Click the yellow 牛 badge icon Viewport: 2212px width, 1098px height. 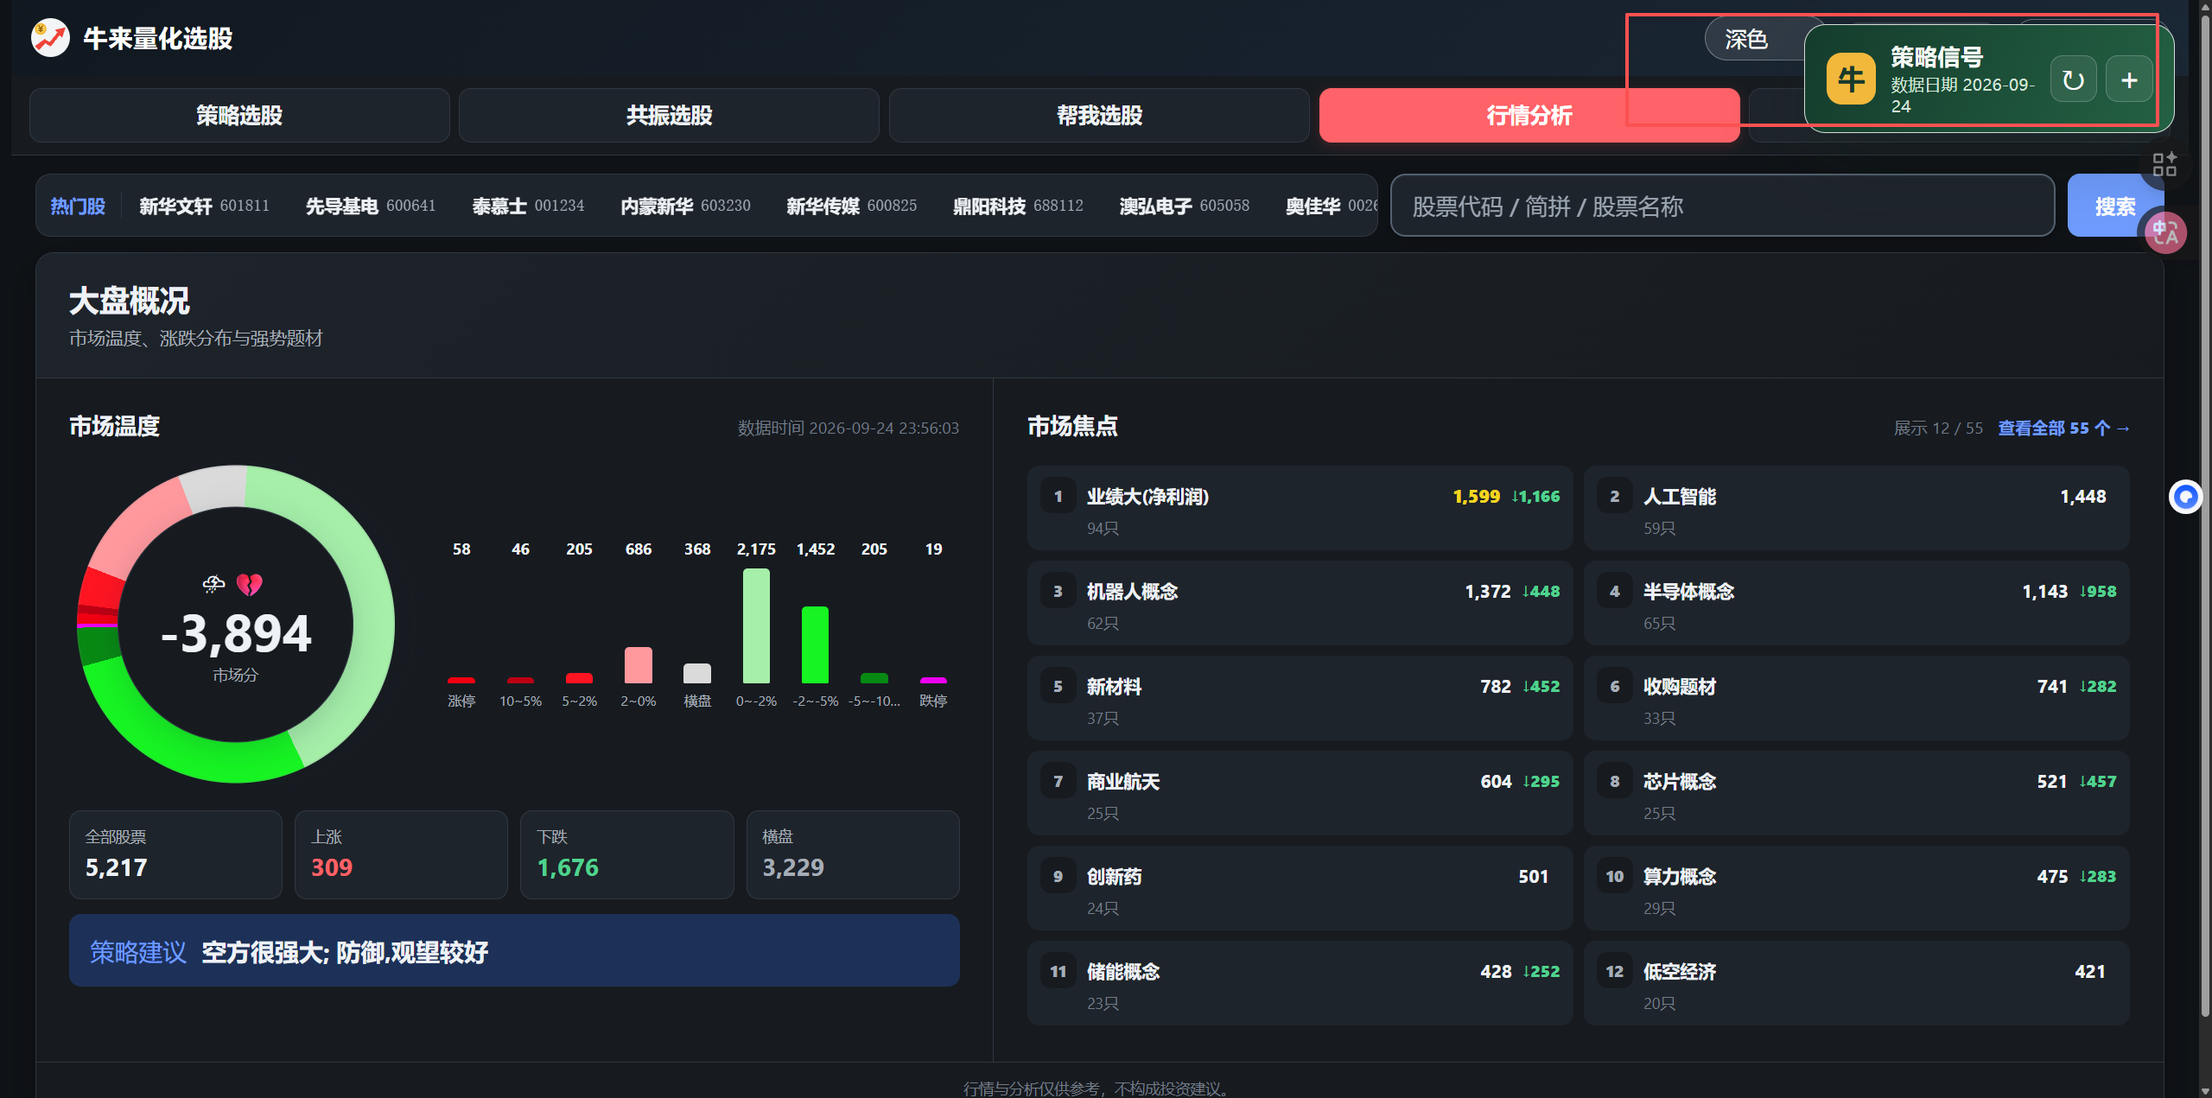[1851, 79]
